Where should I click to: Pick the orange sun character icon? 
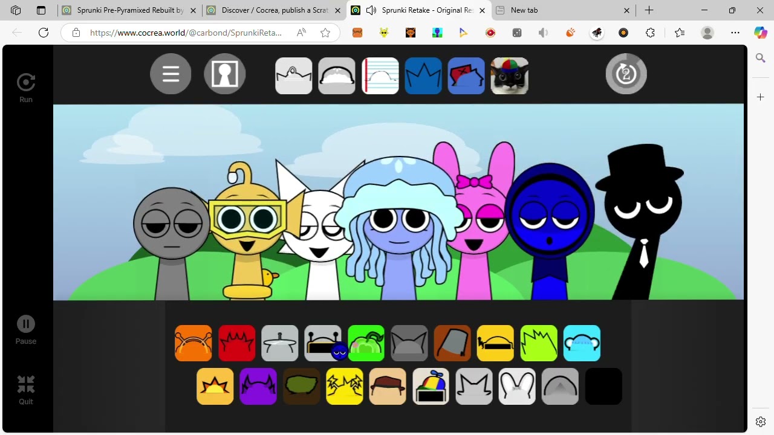click(215, 387)
